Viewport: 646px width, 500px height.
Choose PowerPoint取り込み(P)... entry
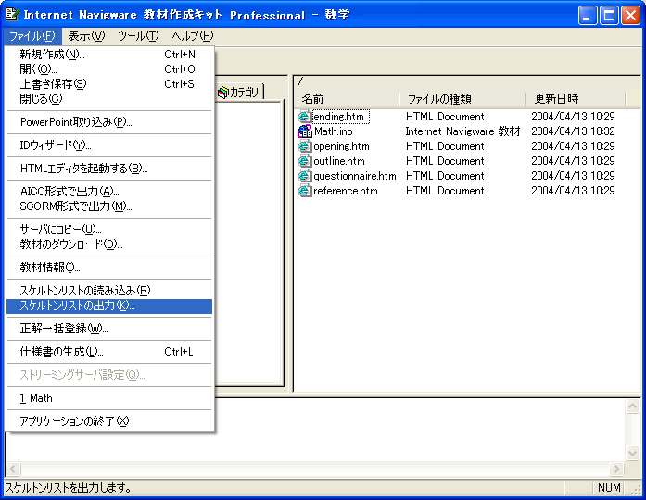click(109, 122)
